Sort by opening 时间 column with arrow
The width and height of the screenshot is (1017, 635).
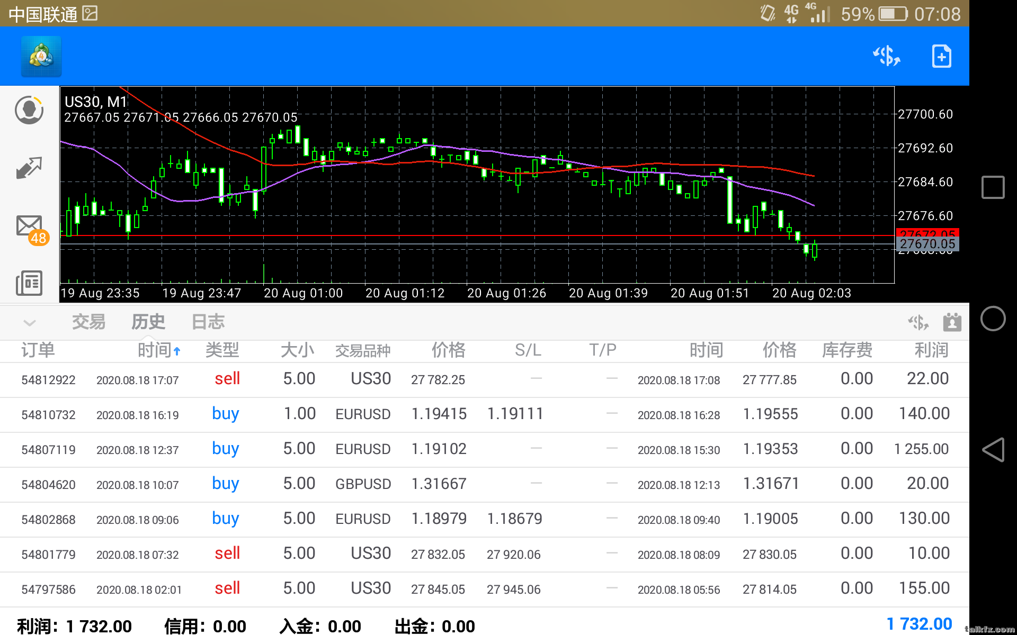(159, 350)
